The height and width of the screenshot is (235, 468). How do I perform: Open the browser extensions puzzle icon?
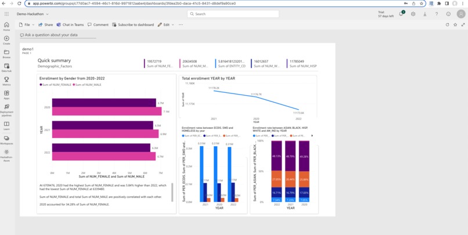tap(439, 3)
